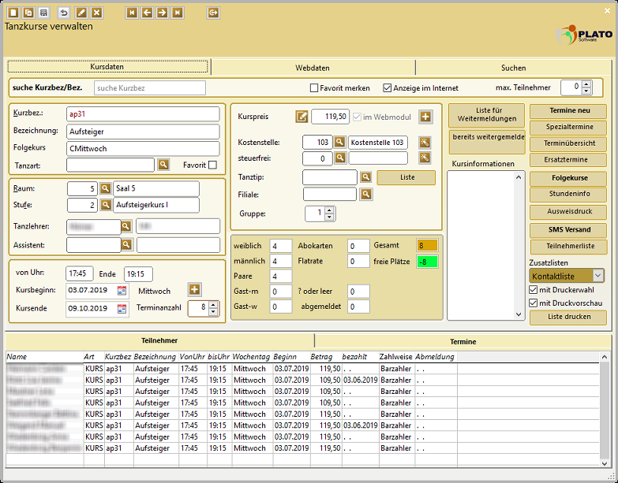Search Filiale with magnifier icon
This screenshot has height=483, width=618.
click(x=366, y=194)
